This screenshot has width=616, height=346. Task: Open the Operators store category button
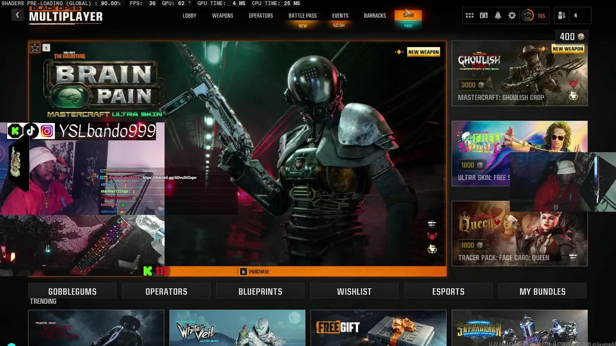tap(166, 291)
